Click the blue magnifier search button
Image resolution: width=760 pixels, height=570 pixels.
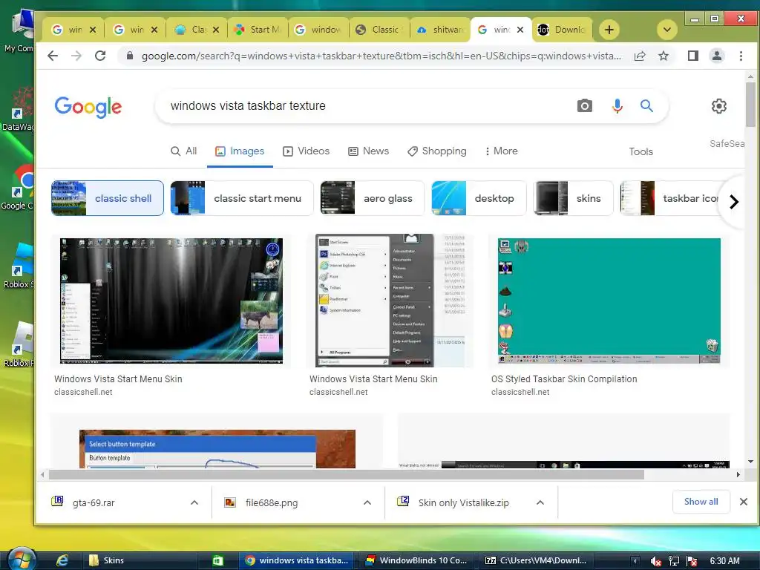(646, 105)
